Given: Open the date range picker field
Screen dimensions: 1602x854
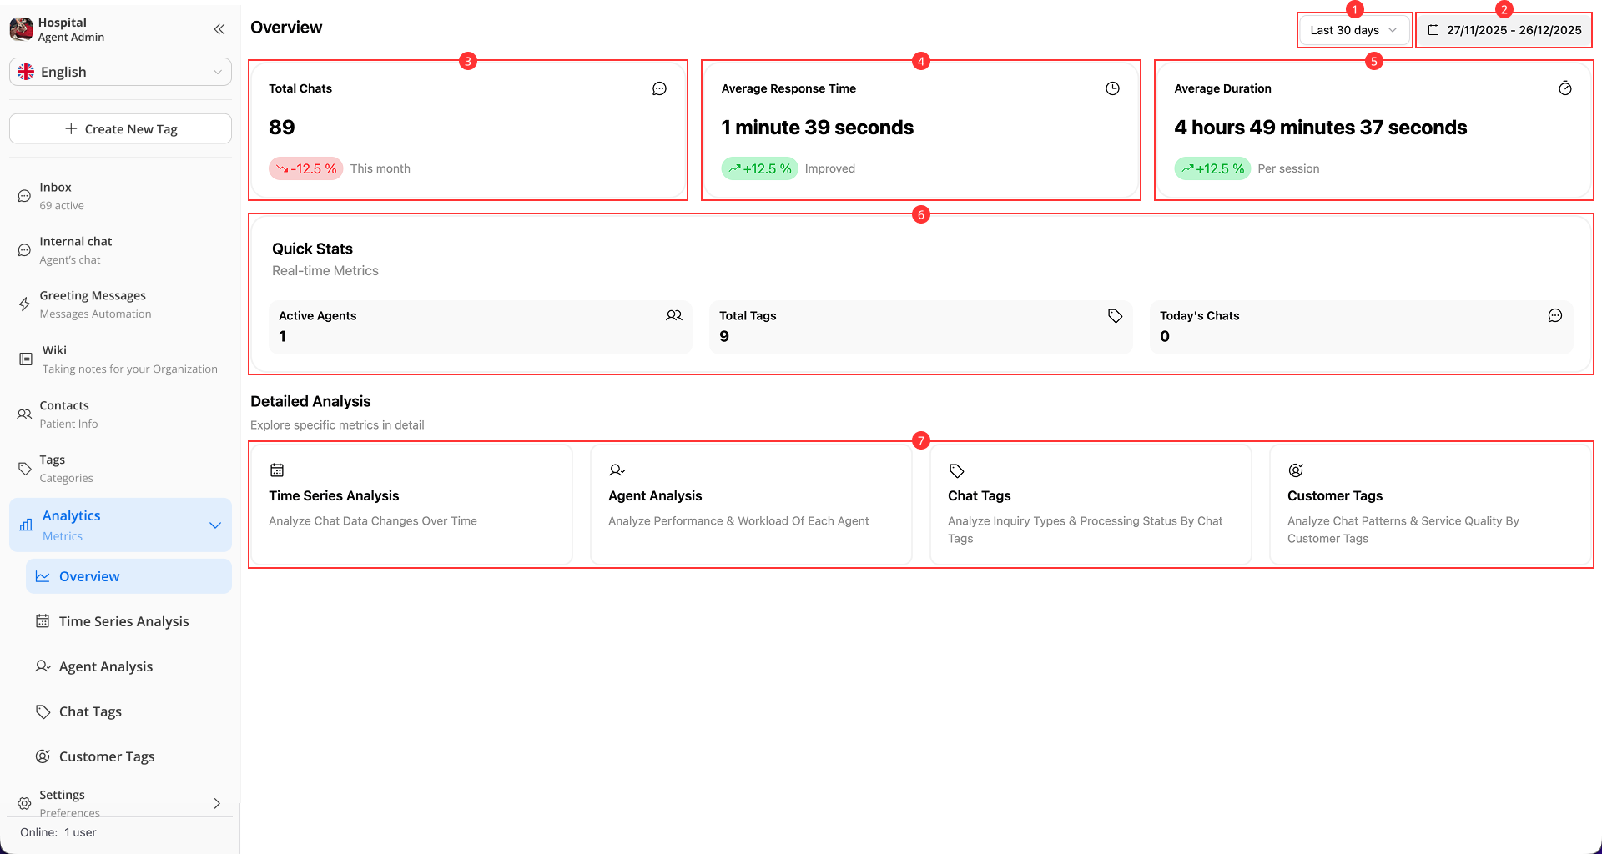Looking at the screenshot, I should pos(1504,30).
